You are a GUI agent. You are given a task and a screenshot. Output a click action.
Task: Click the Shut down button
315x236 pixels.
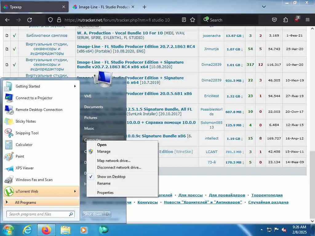pos(93,214)
